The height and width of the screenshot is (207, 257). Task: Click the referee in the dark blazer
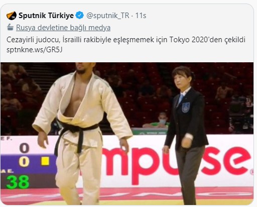click(186, 135)
